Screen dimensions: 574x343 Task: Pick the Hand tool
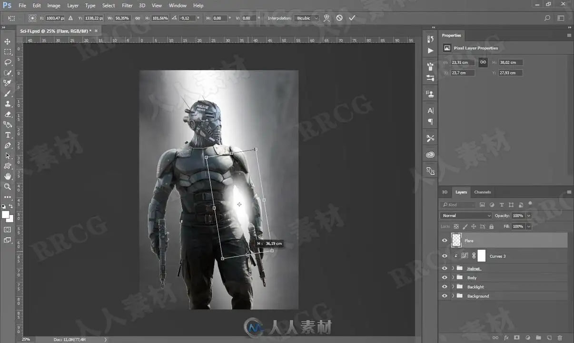(8, 176)
